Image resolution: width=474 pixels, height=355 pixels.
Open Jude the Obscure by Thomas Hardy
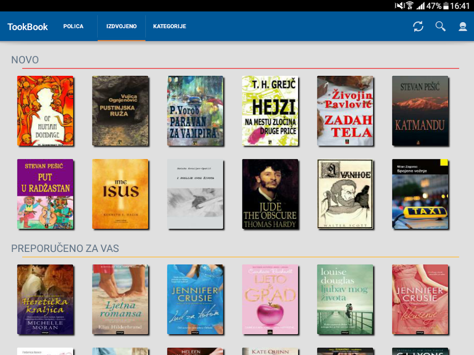pyautogui.click(x=270, y=194)
